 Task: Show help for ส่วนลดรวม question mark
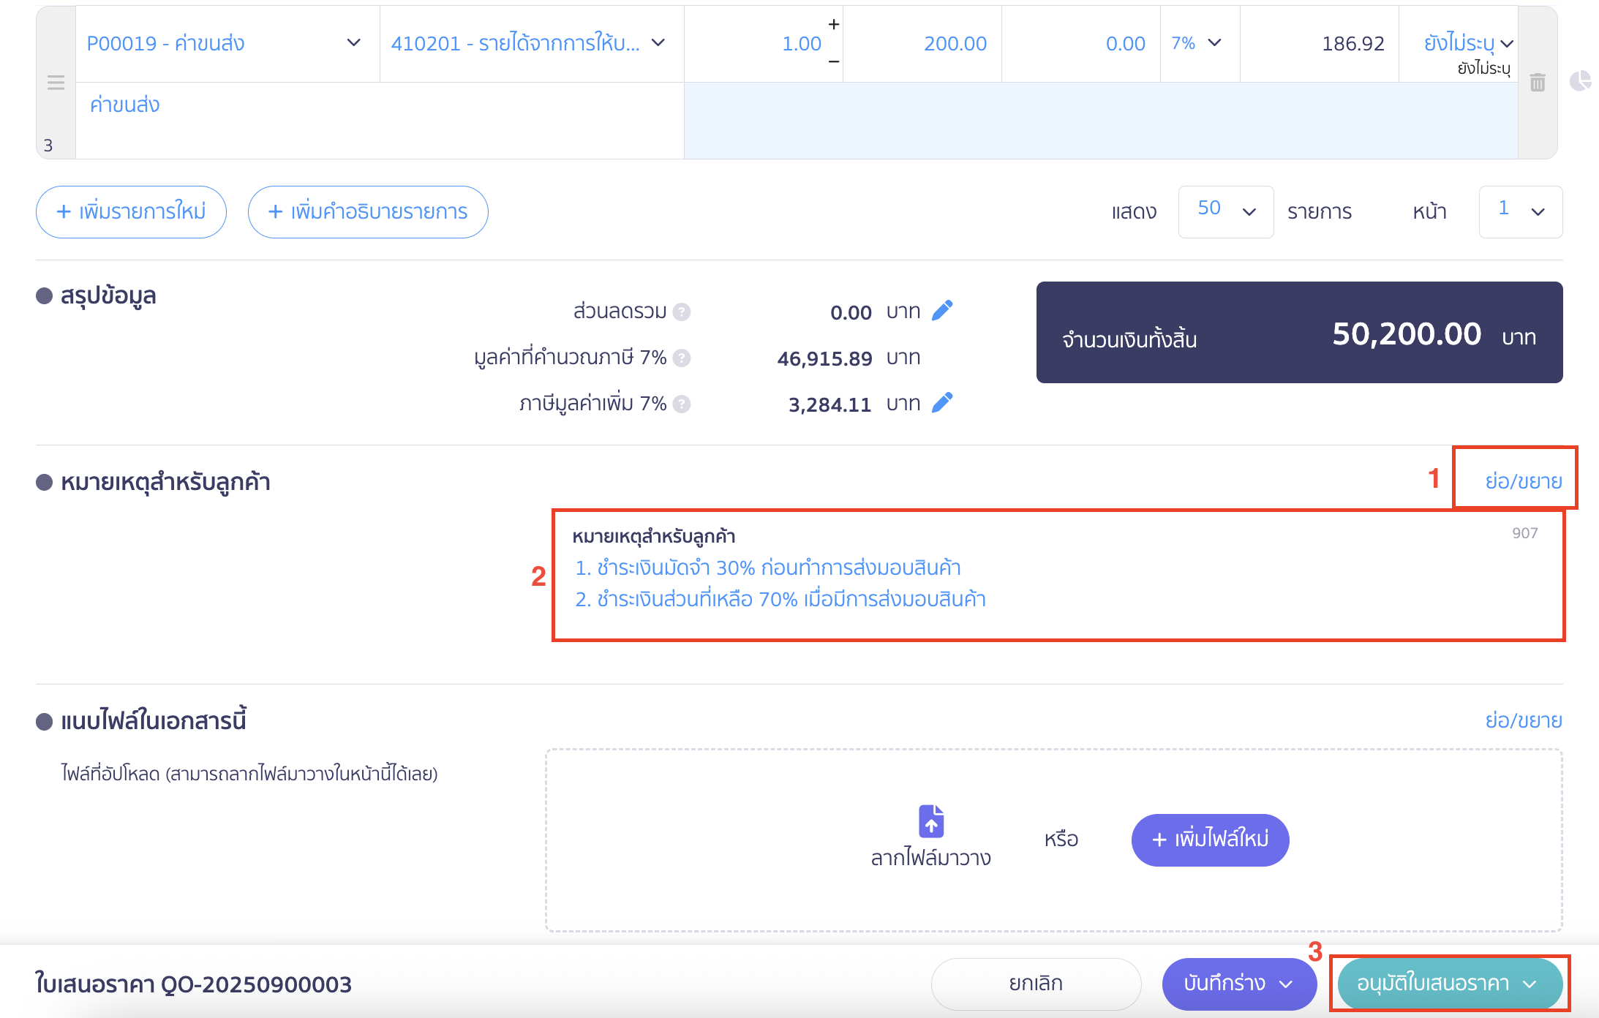coord(682,312)
